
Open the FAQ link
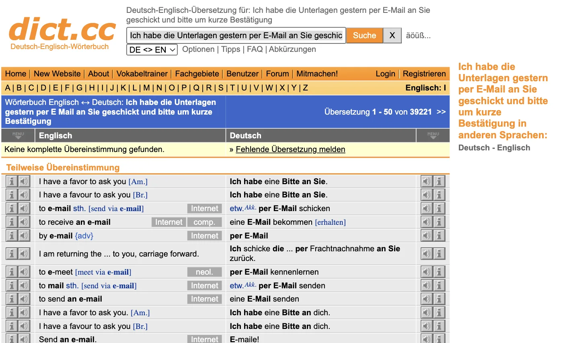tap(255, 49)
